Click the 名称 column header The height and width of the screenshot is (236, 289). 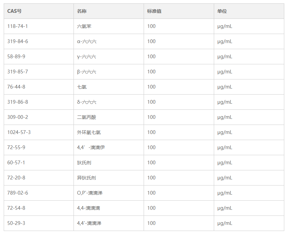82,11
